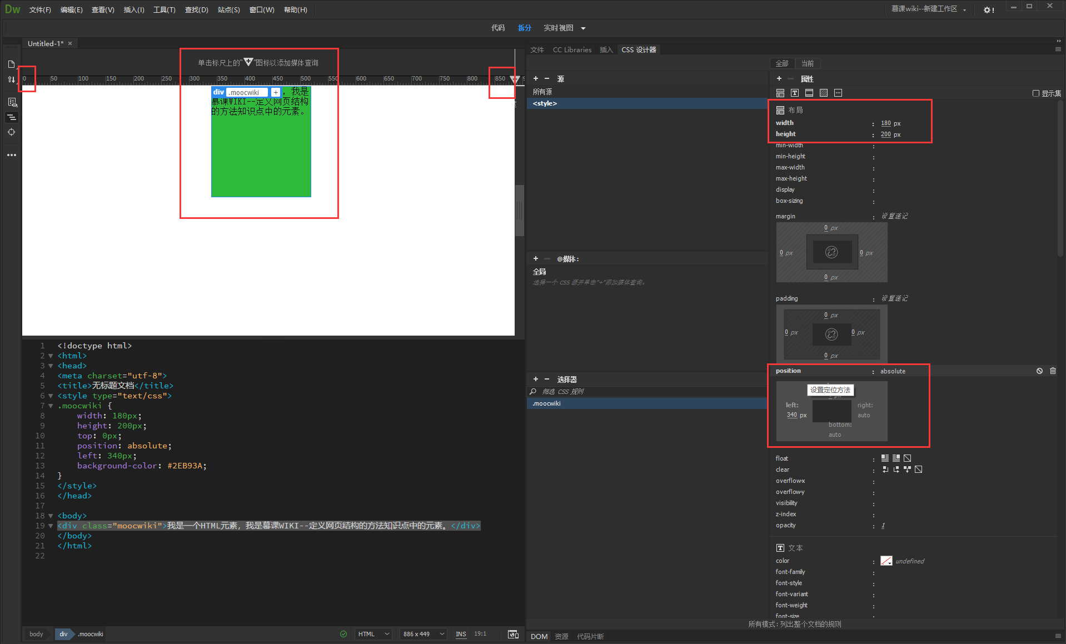
Task: Open the 站点(S) menu
Action: [x=228, y=10]
